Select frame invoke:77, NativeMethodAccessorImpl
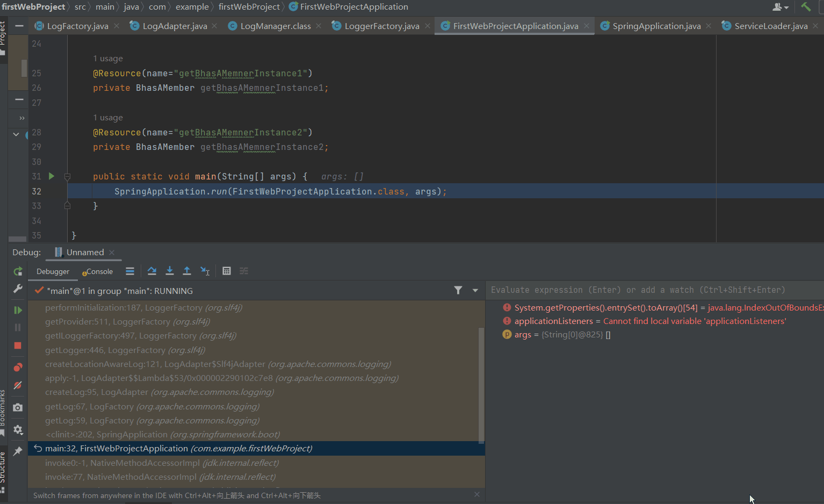 (x=253, y=477)
